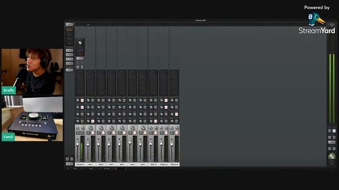Image resolution: width=339 pixels, height=190 pixels.
Task: Click the pan knob on the fifth channel strip
Action: (122, 128)
